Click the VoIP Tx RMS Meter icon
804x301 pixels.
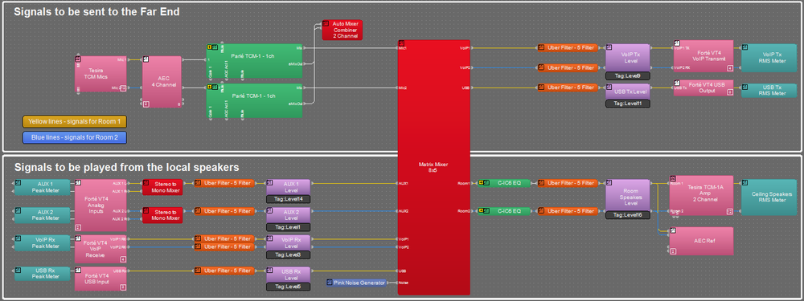coord(745,47)
